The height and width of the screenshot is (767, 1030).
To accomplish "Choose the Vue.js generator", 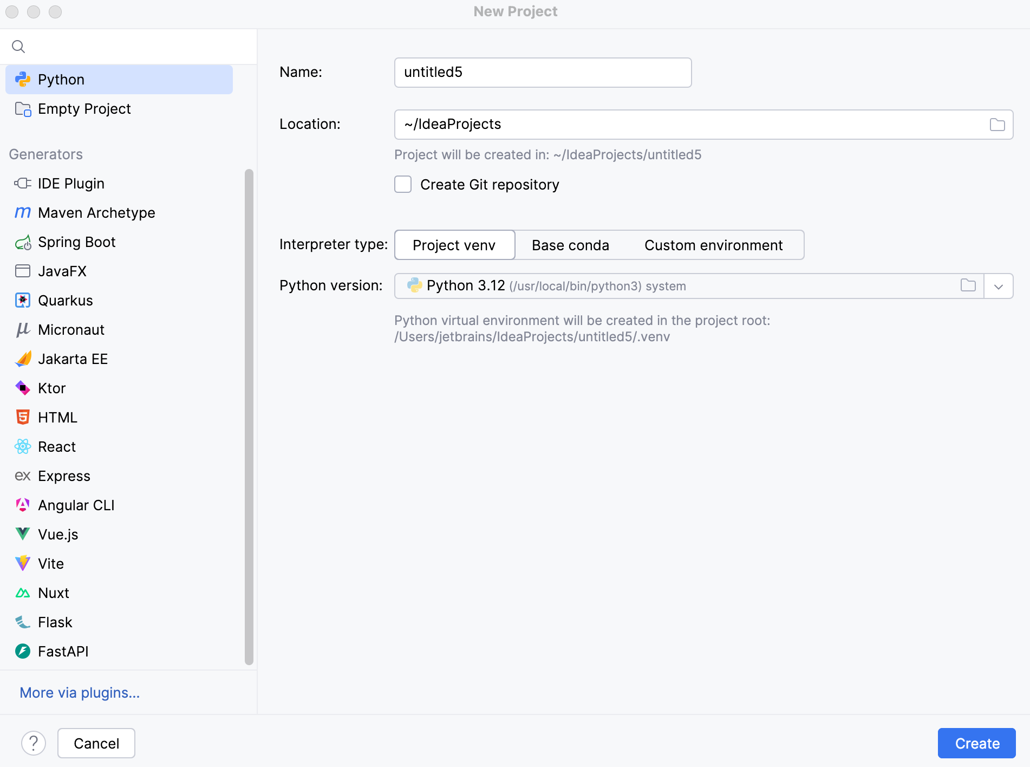I will coord(57,534).
